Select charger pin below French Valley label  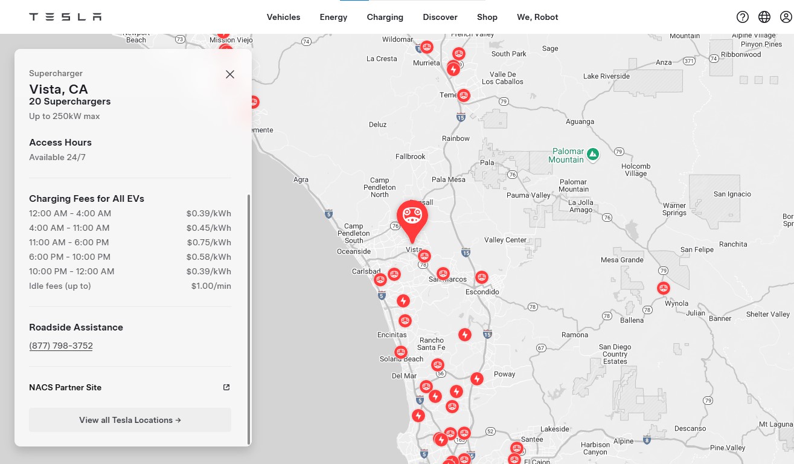(459, 54)
